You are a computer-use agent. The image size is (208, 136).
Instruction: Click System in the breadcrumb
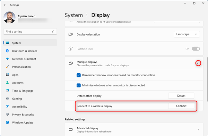(74, 15)
